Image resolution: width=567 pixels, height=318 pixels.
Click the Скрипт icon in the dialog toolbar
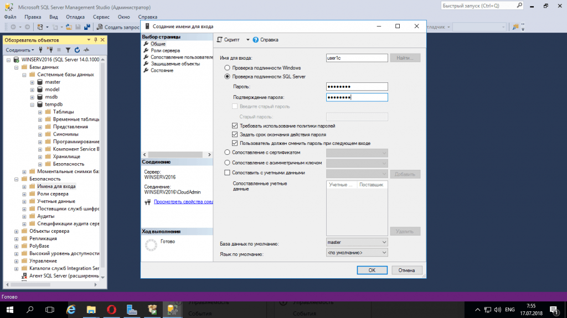[x=220, y=40]
